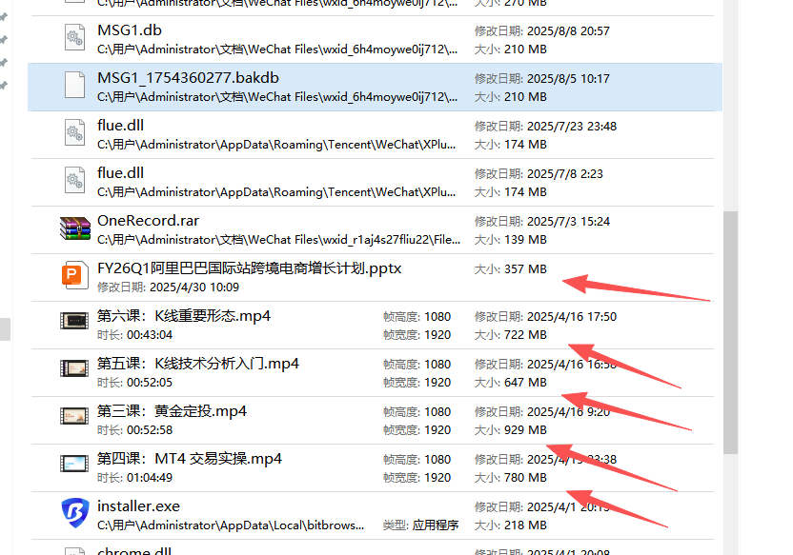The height and width of the screenshot is (555, 793).
Task: Click the bitbrows... path under installer.exe
Action: pos(231,525)
